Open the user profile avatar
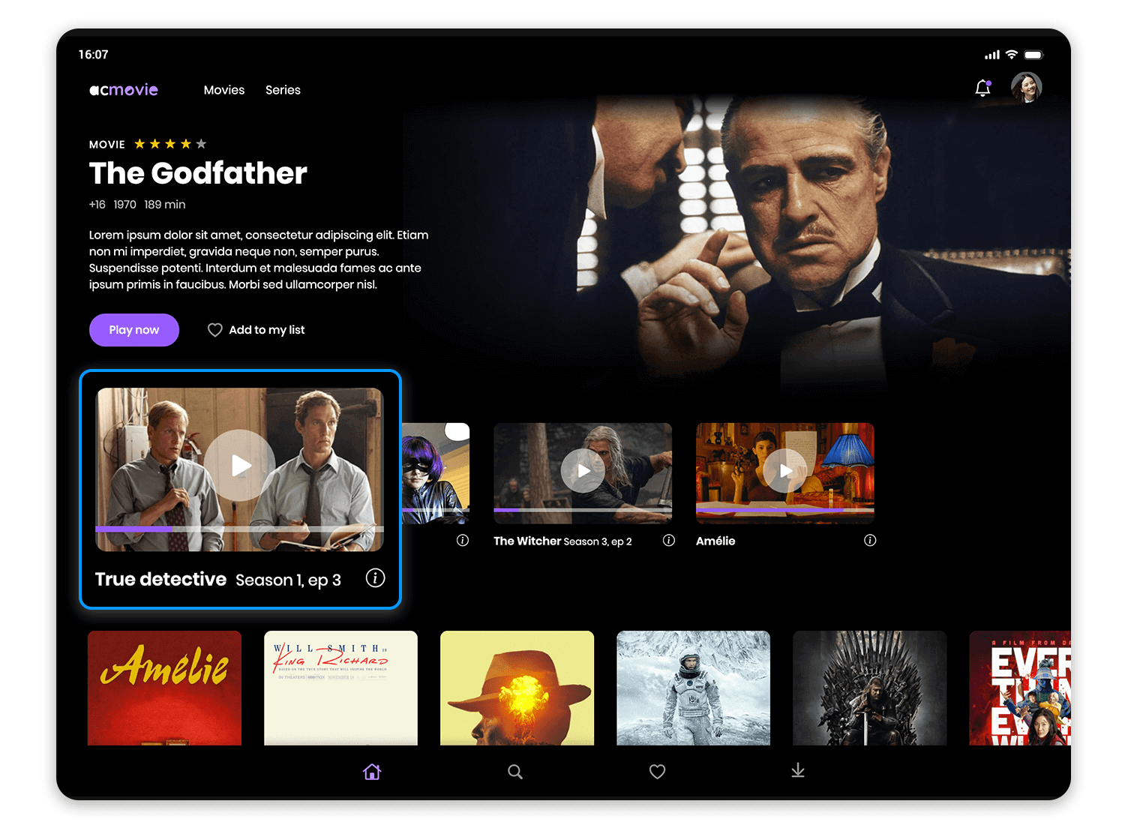Image resolution: width=1125 pixels, height=825 pixels. tap(1026, 88)
